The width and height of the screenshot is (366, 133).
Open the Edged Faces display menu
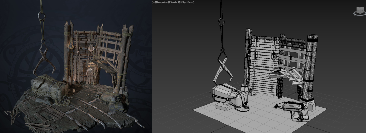[187, 2]
